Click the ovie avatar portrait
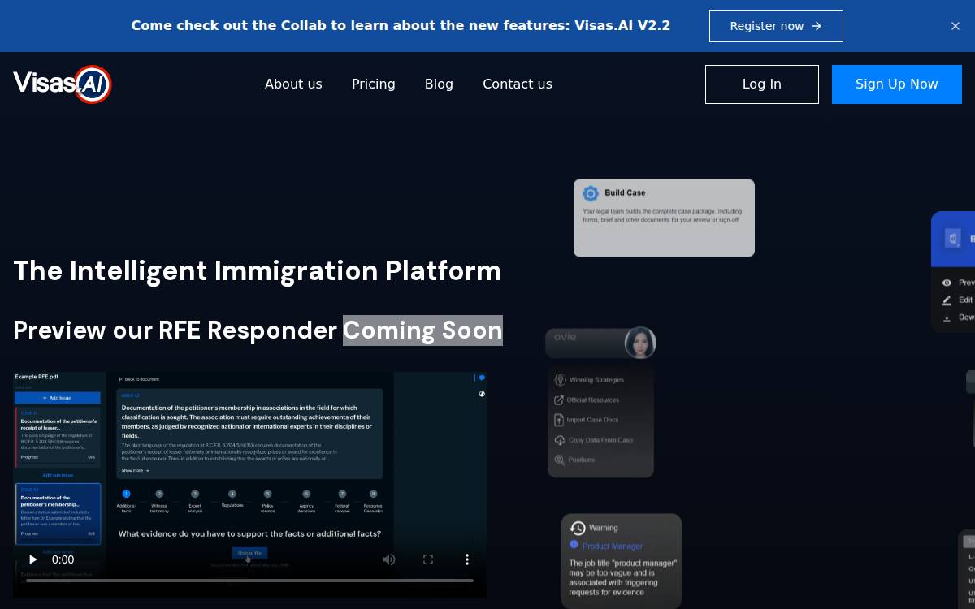 [x=640, y=343]
